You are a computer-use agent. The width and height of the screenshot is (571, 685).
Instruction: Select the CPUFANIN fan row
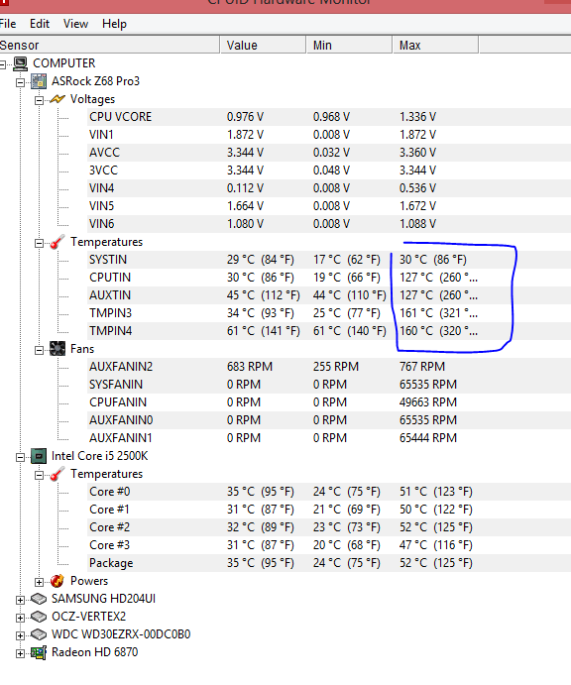pyautogui.click(x=329, y=402)
